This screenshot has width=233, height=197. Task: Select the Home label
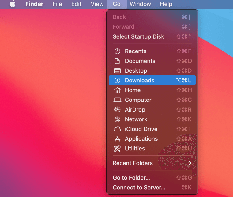(133, 90)
